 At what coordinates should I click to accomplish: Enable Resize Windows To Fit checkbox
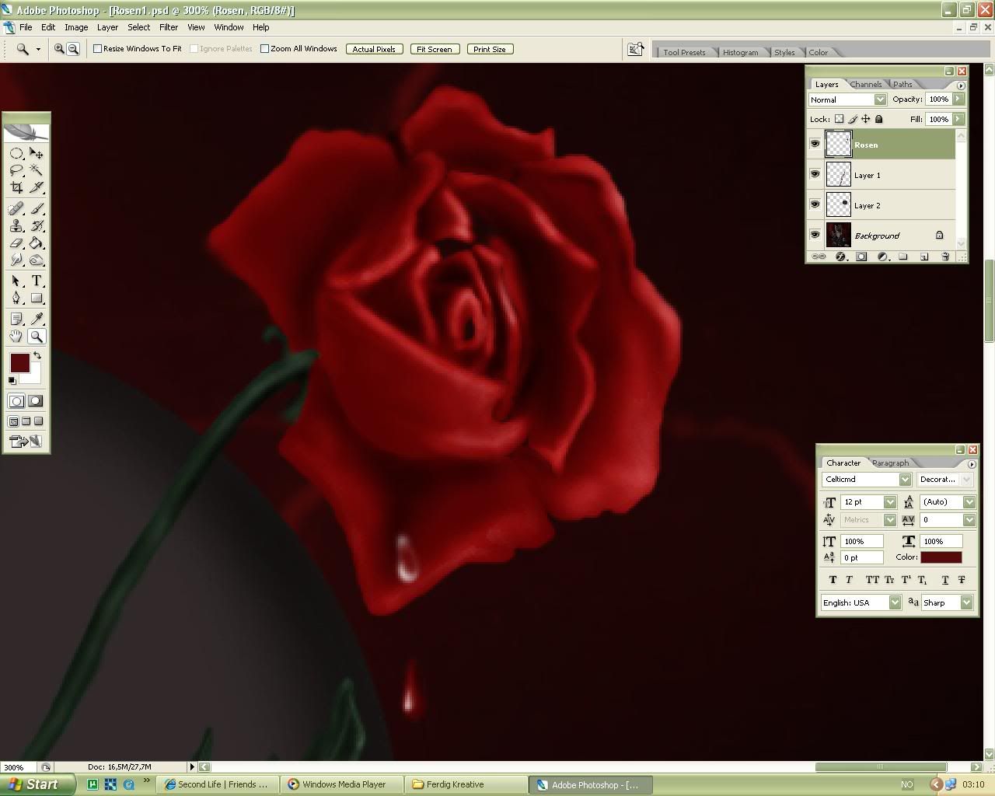98,48
